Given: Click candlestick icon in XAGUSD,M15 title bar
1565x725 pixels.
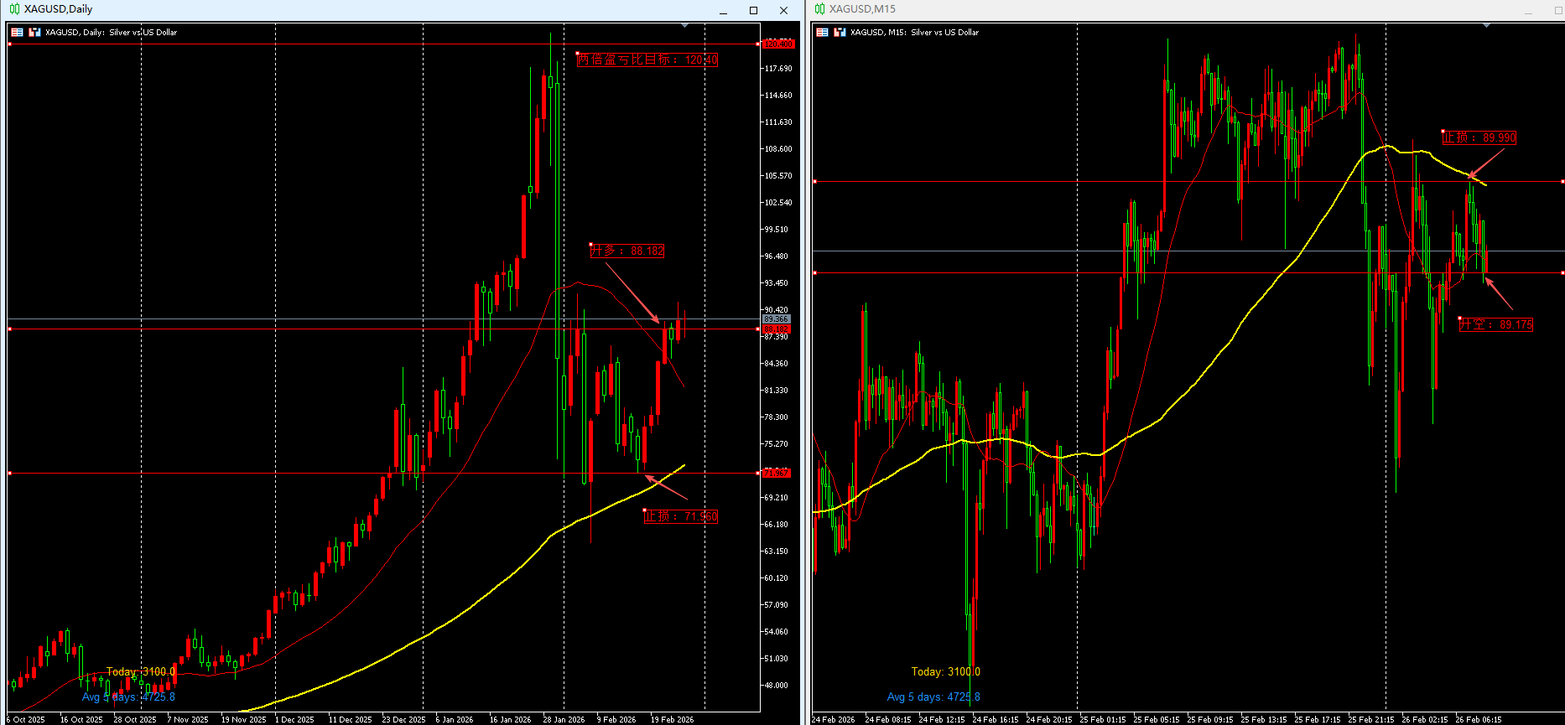Looking at the screenshot, I should pyautogui.click(x=819, y=9).
